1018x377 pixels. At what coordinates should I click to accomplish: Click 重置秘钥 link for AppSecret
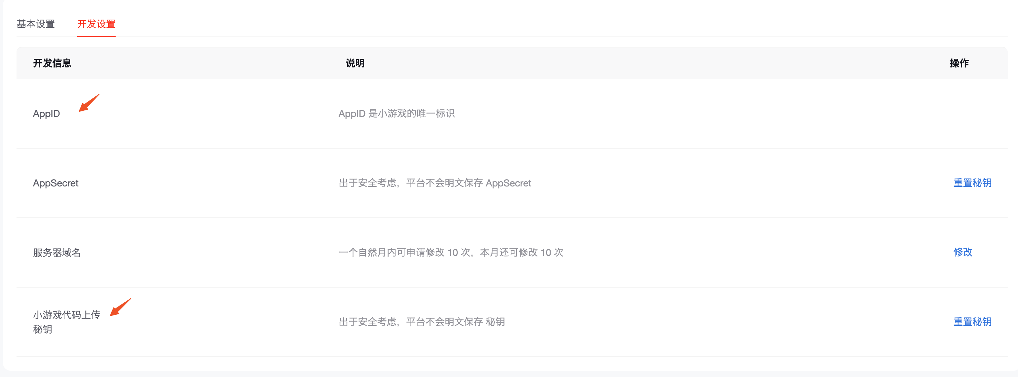point(972,183)
